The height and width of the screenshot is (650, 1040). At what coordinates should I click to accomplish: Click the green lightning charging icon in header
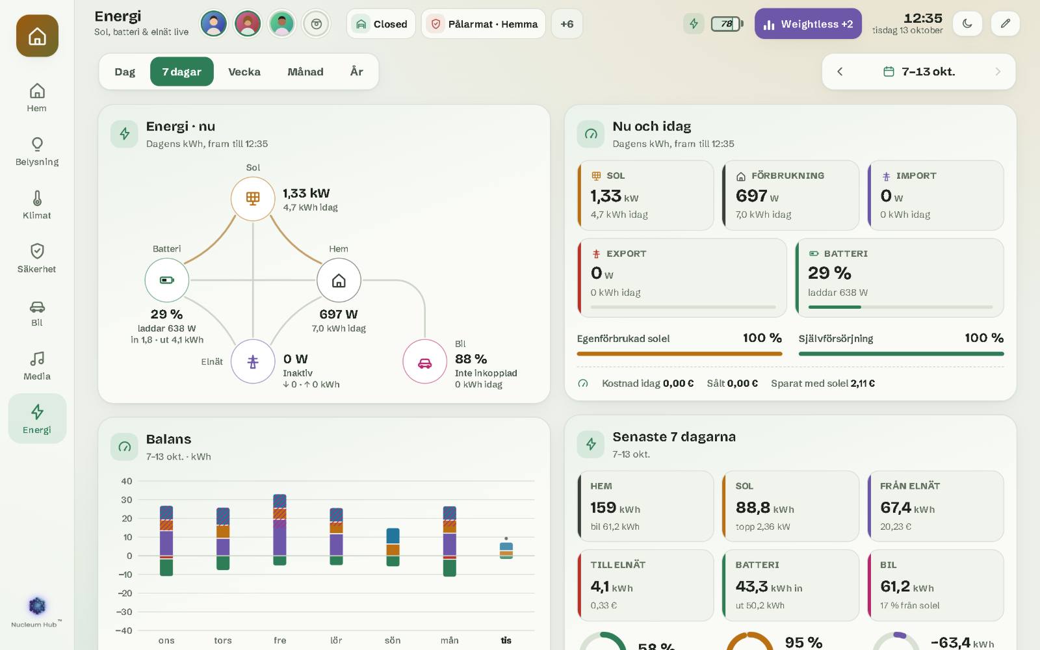[694, 24]
